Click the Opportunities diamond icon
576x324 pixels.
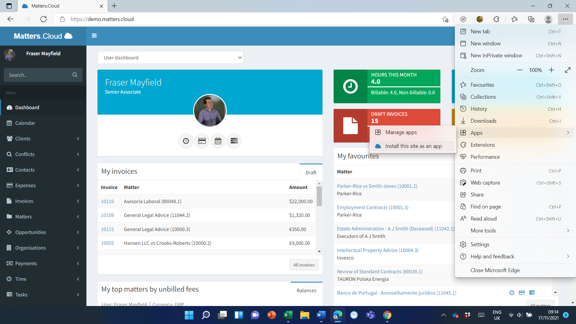click(x=9, y=232)
